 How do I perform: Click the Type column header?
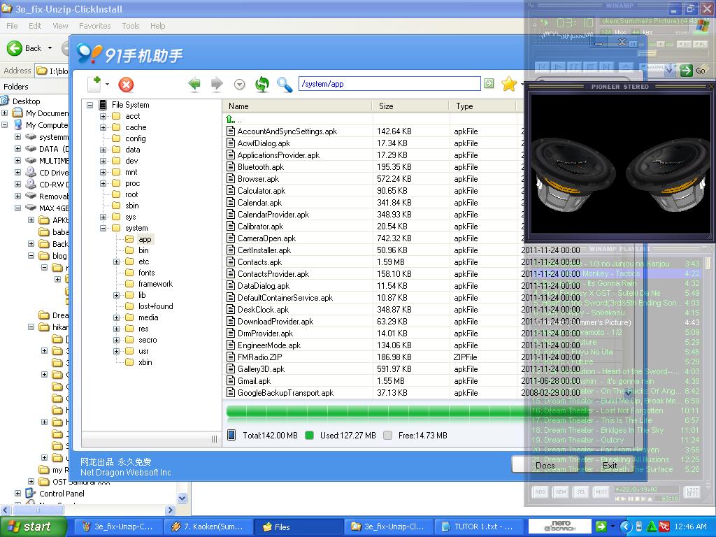[482, 106]
